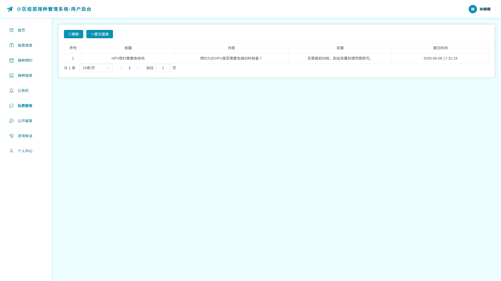Go to the previous page arrow
The width and height of the screenshot is (501, 281).
click(121, 68)
